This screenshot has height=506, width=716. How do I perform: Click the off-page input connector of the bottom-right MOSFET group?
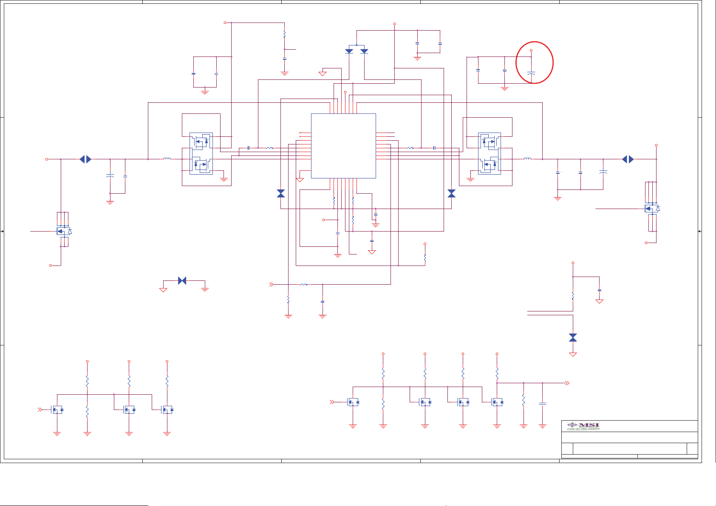click(x=332, y=401)
